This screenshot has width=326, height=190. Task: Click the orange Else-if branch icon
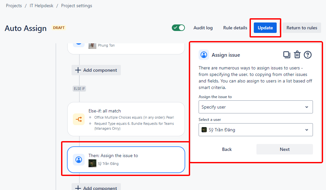(78, 119)
